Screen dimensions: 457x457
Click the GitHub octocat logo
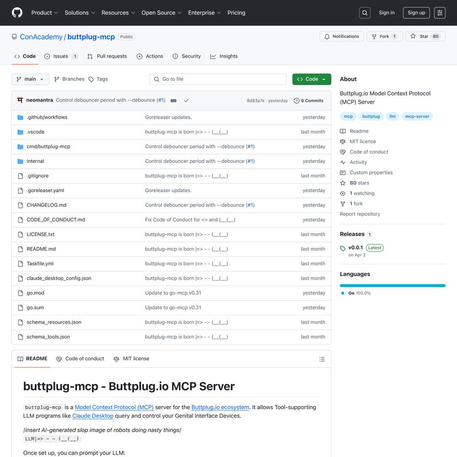point(17,12)
